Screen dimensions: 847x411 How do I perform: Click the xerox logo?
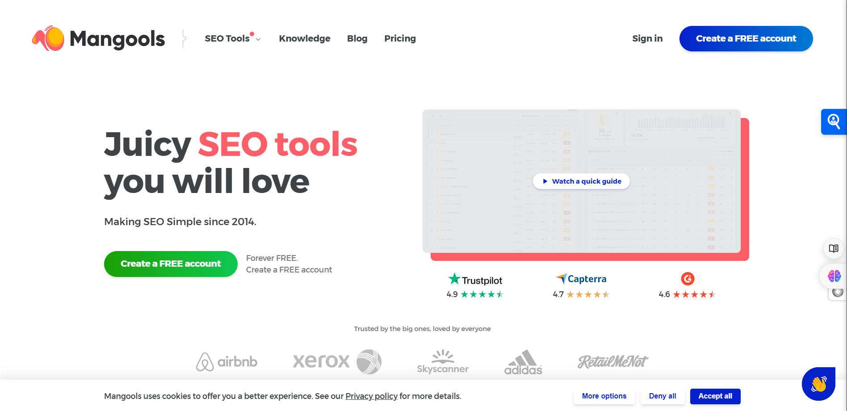337,361
